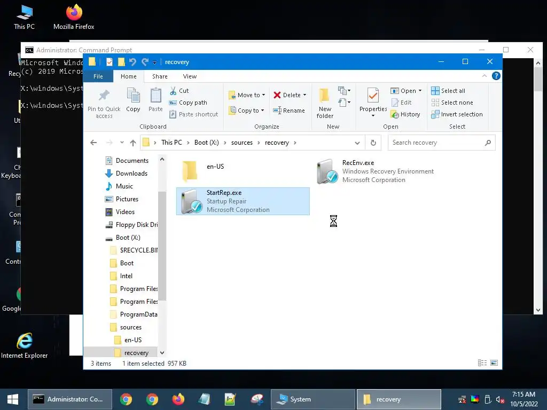Image resolution: width=547 pixels, height=410 pixels.
Task: Switch to large thumbnails view icon
Action: 494,363
